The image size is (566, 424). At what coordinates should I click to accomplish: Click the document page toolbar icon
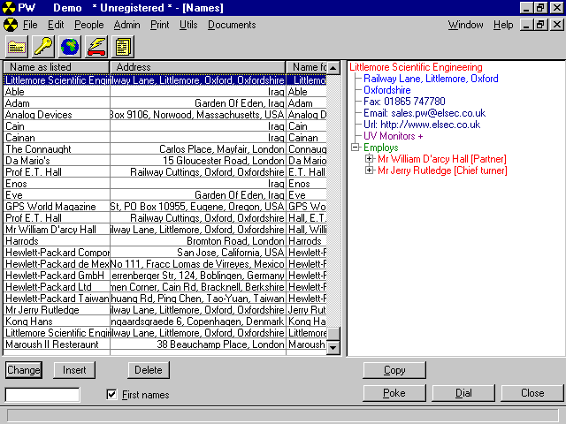click(x=123, y=46)
